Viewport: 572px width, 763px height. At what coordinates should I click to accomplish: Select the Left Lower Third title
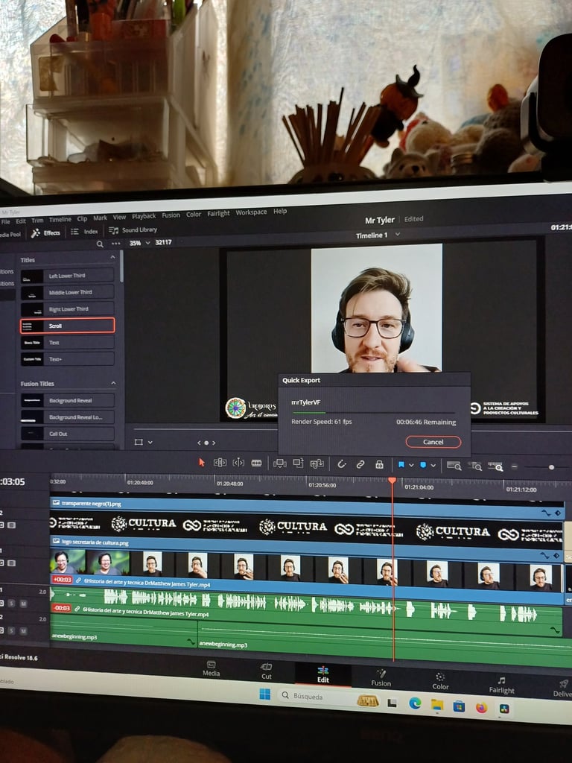[67, 276]
